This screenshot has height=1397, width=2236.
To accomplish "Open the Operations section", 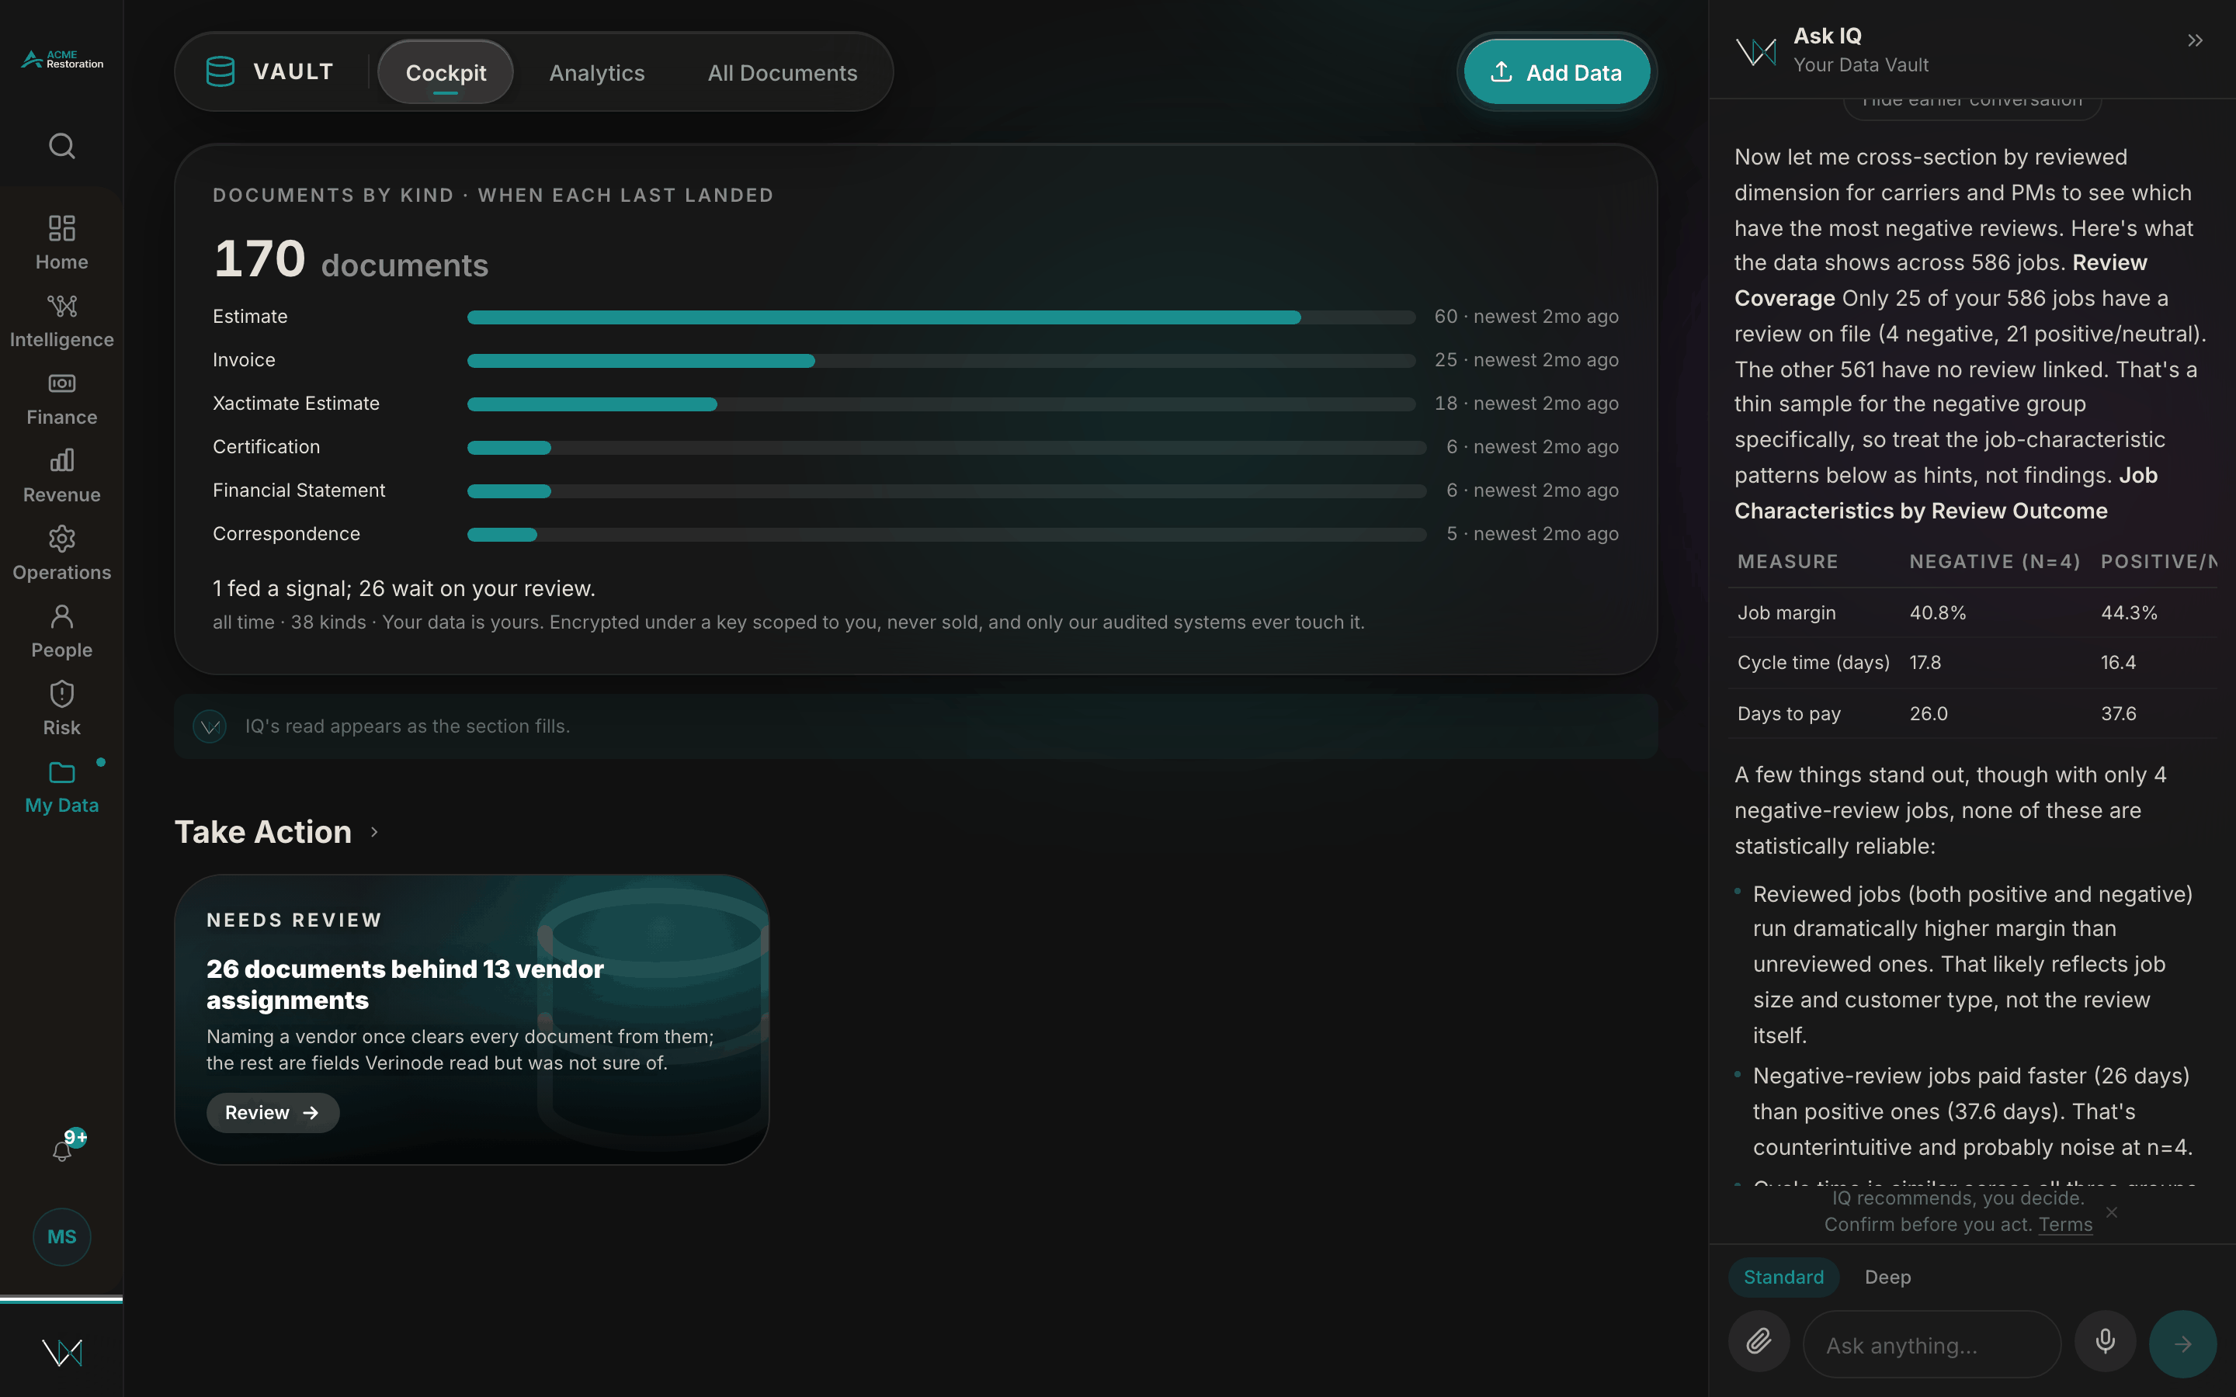I will pos(62,553).
